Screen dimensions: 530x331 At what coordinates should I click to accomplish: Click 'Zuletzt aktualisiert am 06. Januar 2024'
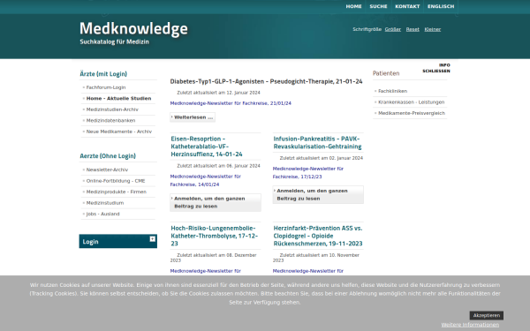(218, 166)
